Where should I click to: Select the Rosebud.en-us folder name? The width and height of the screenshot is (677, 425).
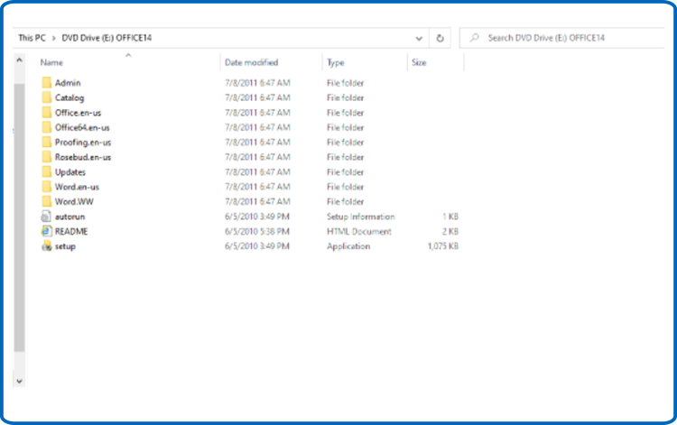click(x=83, y=157)
